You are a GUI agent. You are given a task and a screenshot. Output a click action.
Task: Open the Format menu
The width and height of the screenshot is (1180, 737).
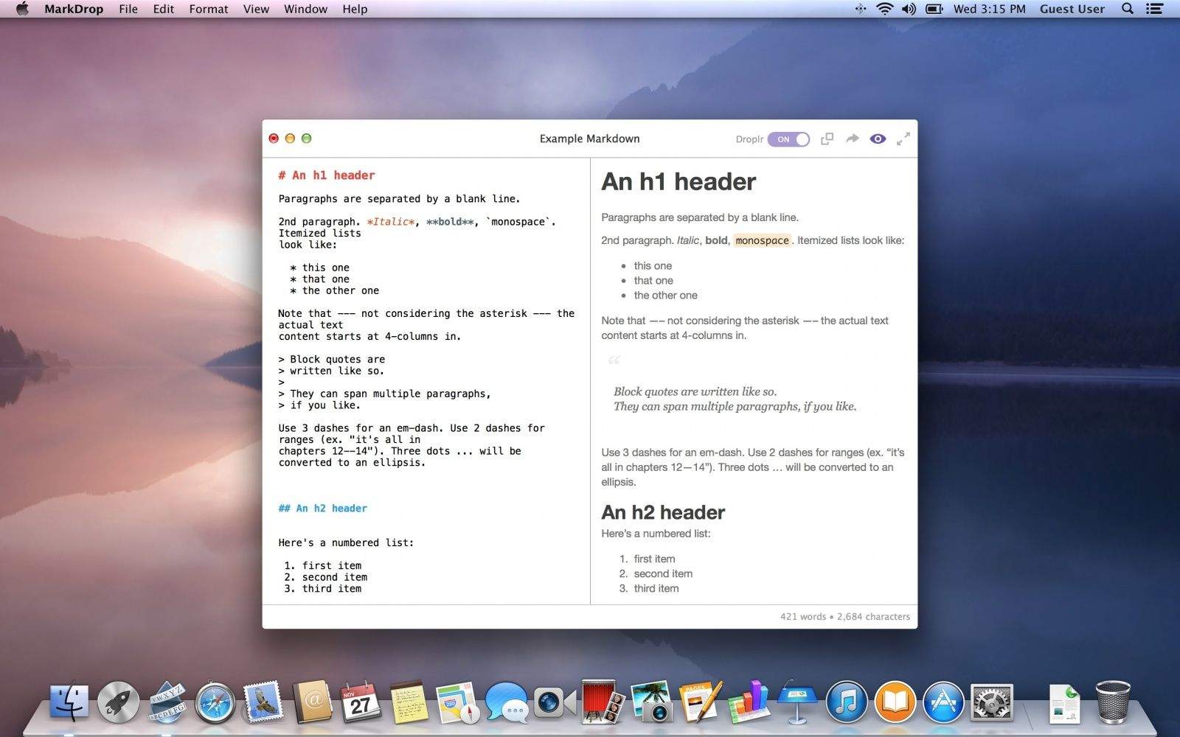(208, 9)
